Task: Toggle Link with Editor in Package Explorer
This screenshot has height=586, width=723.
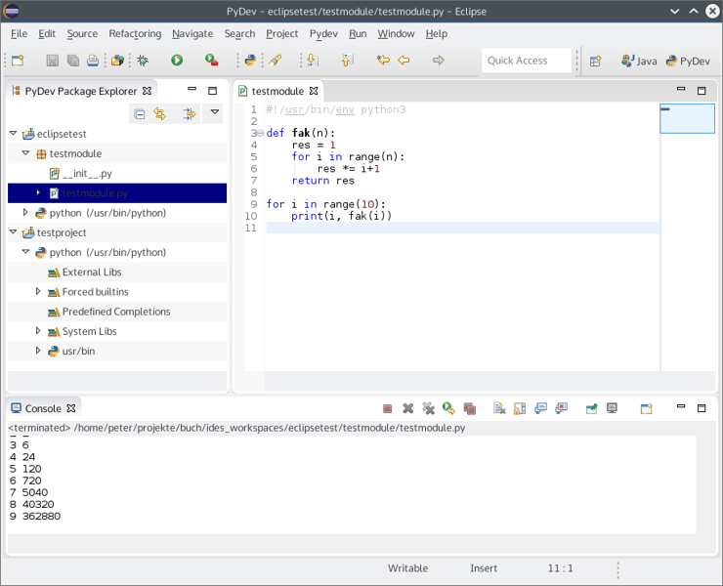Action: pyautogui.click(x=160, y=114)
